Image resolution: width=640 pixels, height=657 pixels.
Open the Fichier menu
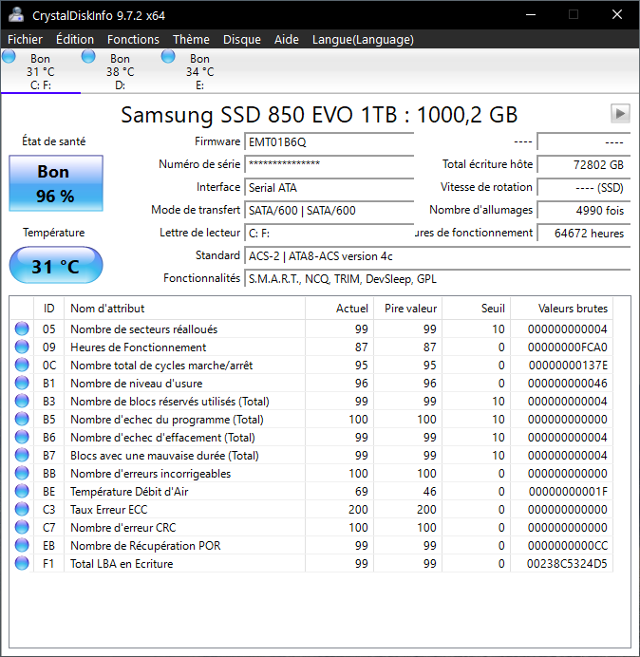pos(25,39)
